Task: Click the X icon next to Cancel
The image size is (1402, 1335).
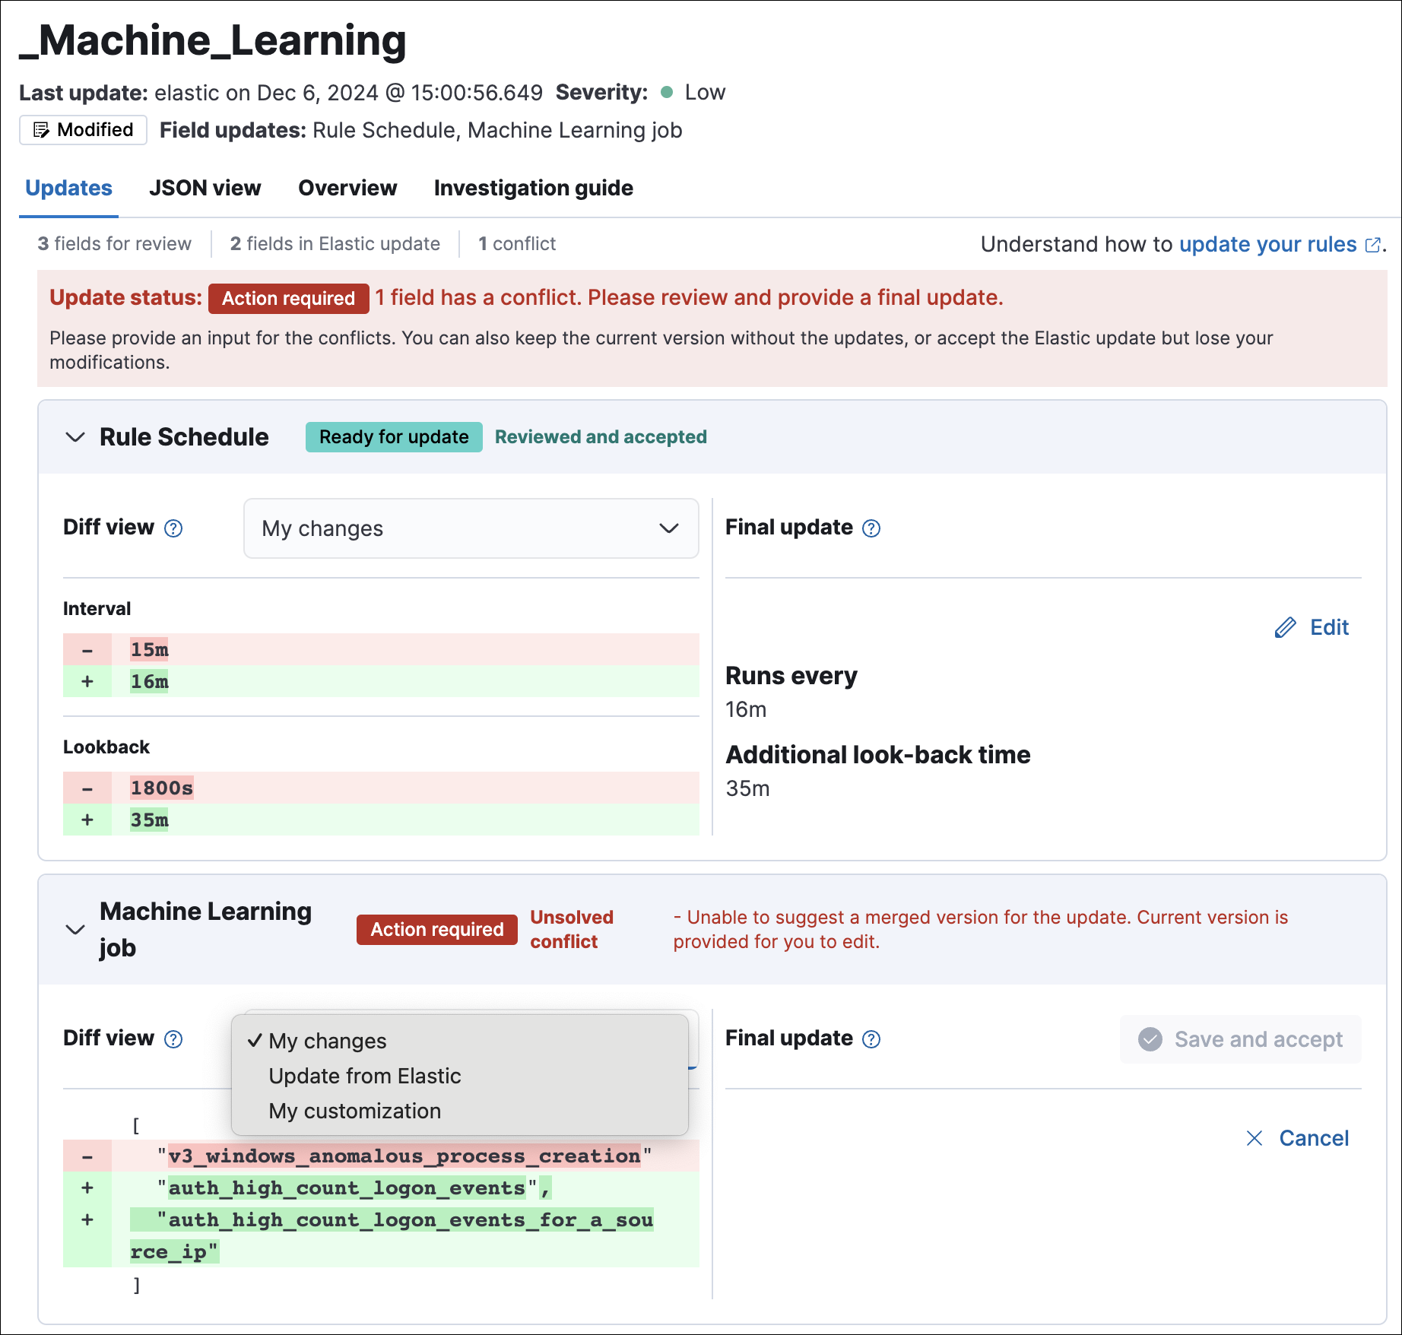Action: pyautogui.click(x=1255, y=1138)
